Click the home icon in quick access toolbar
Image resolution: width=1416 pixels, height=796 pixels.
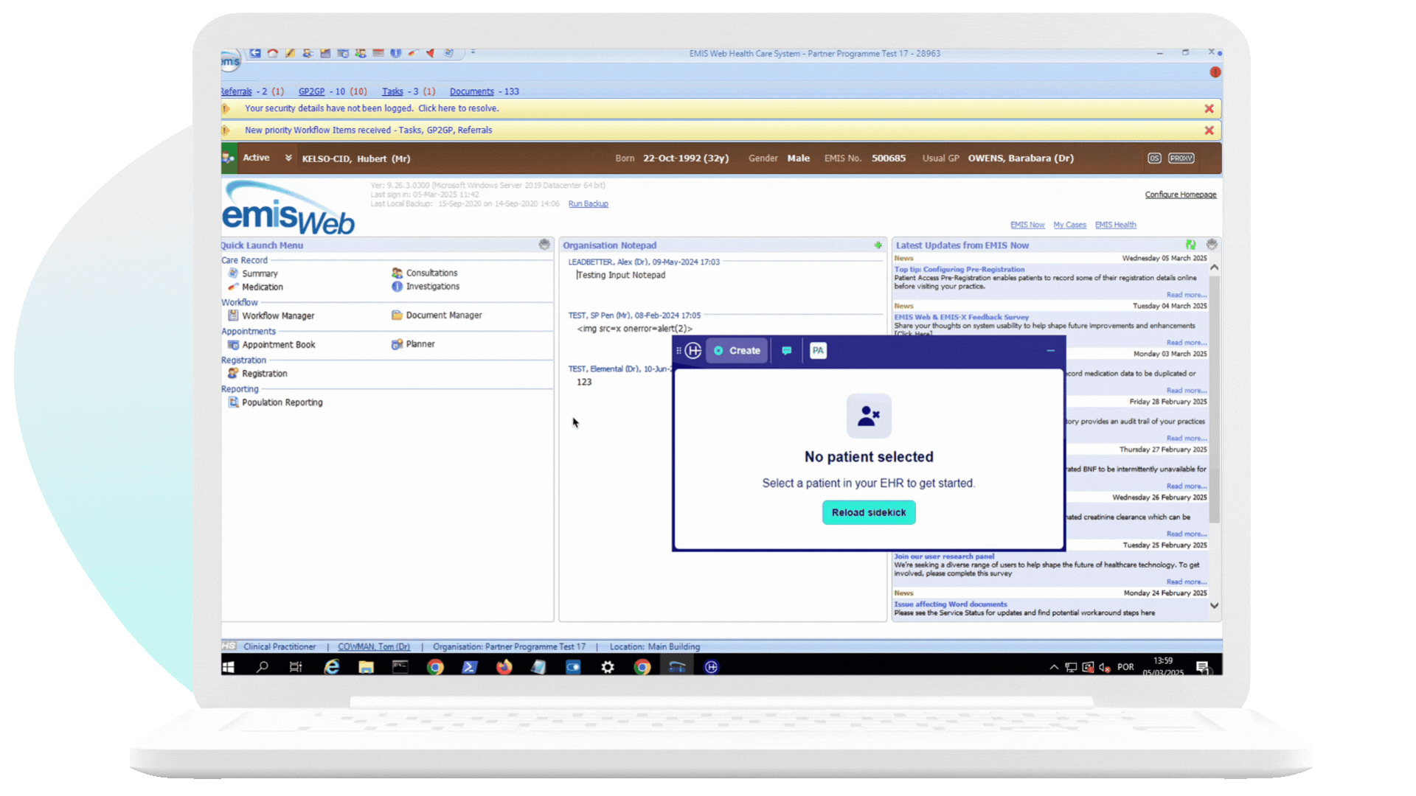(272, 53)
